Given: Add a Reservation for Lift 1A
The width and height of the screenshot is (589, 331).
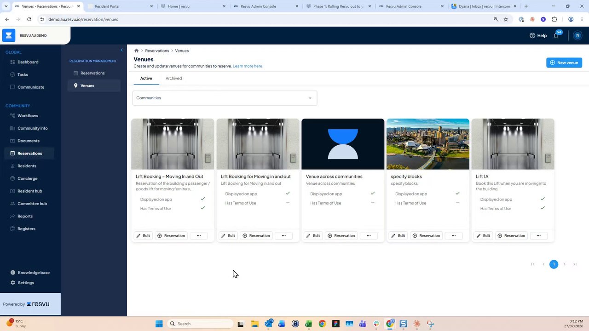Looking at the screenshot, I should pyautogui.click(x=511, y=236).
